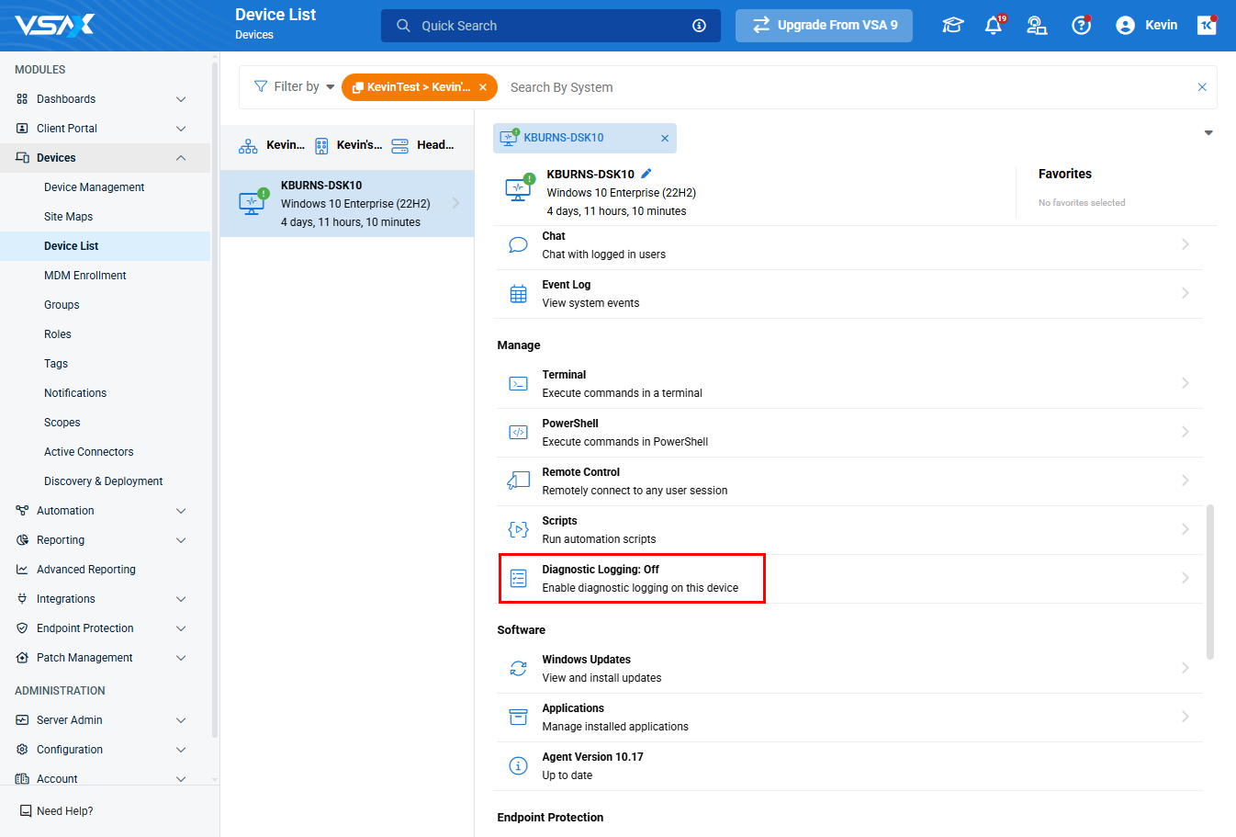
Task: Expand the Client Portal module
Action: pos(181,129)
